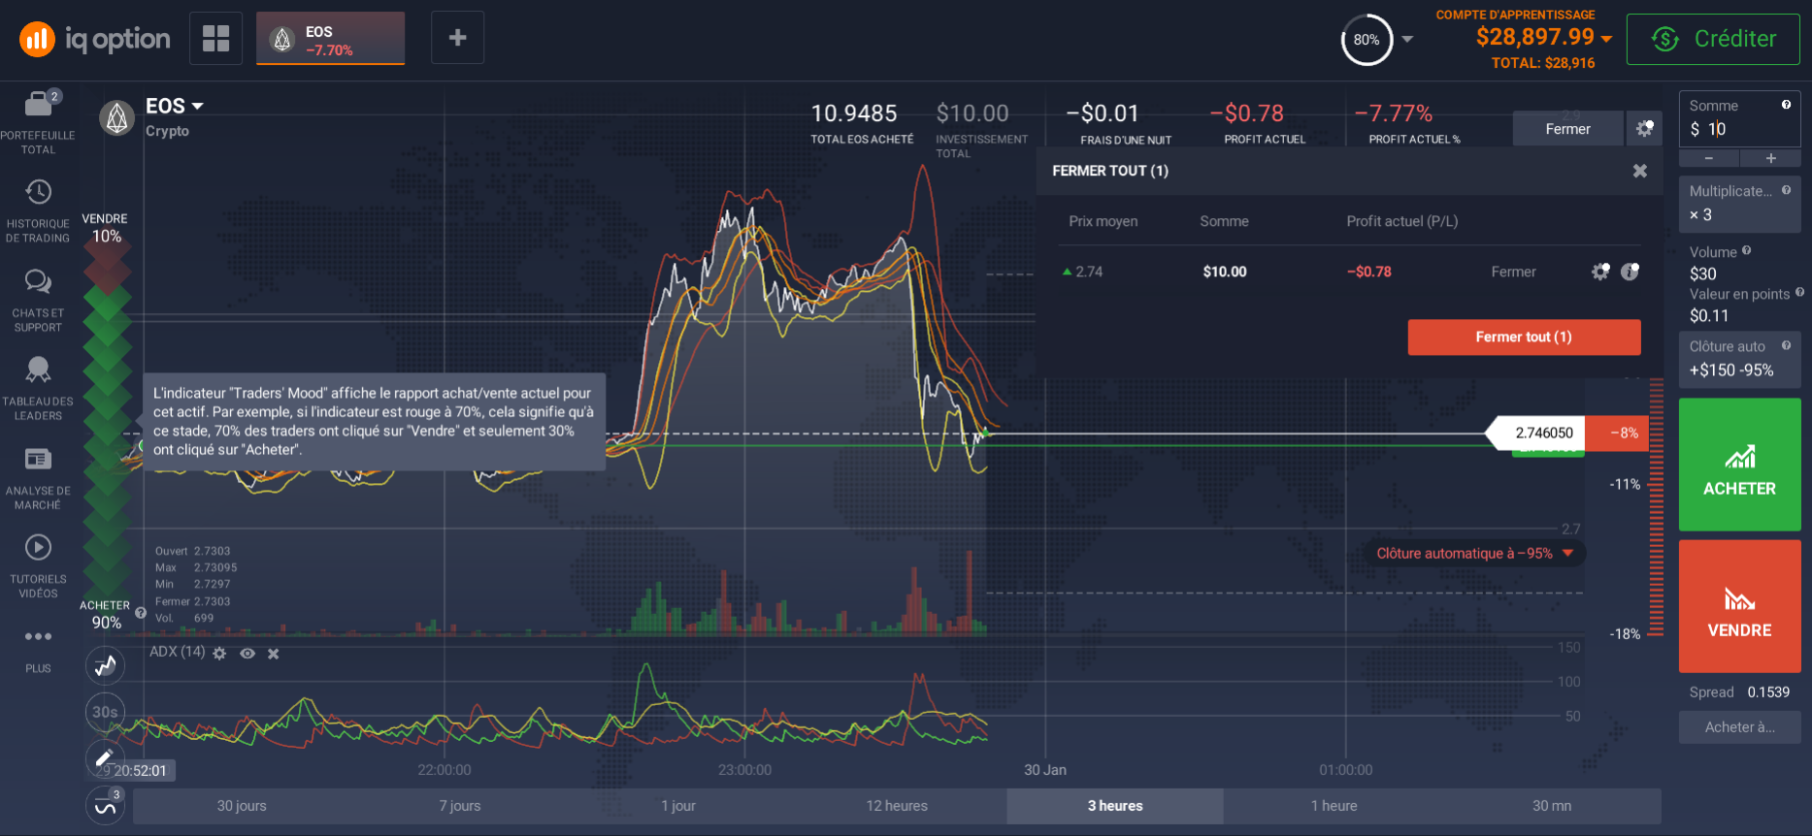The image size is (1812, 836).
Task: Open settings gear in $10.00 position row
Action: (1600, 272)
